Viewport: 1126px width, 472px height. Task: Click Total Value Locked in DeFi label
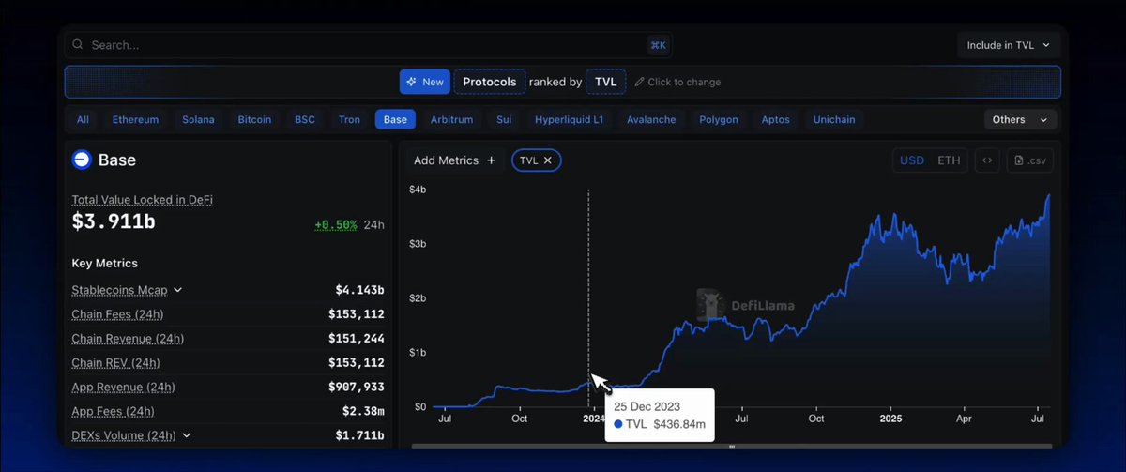[x=142, y=200]
